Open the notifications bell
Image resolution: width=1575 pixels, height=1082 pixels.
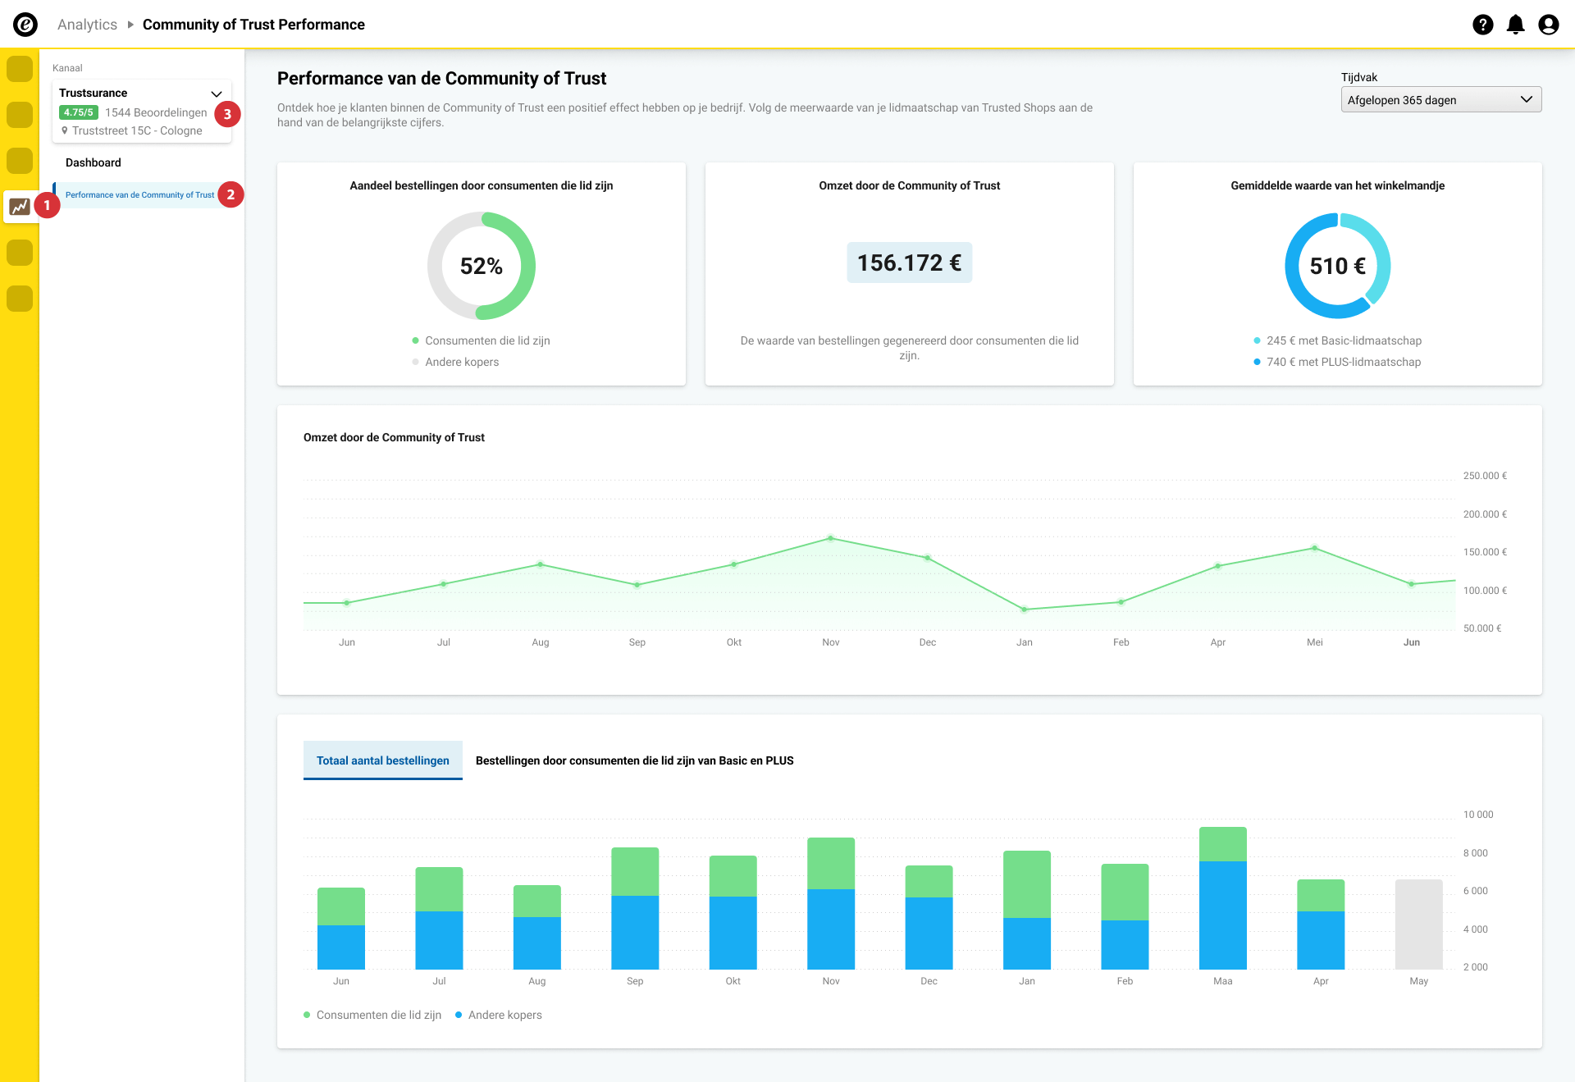pos(1515,25)
